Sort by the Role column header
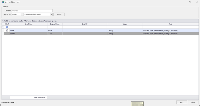This screenshot has height=106, width=200. click(170, 24)
